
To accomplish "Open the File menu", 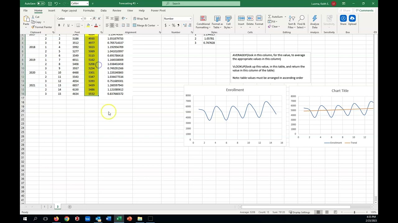I will [25, 11].
